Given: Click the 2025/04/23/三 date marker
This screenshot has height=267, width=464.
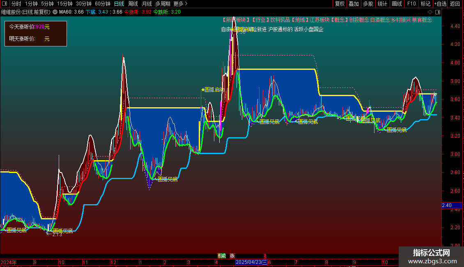Looking at the screenshot, I should pyautogui.click(x=251, y=262).
